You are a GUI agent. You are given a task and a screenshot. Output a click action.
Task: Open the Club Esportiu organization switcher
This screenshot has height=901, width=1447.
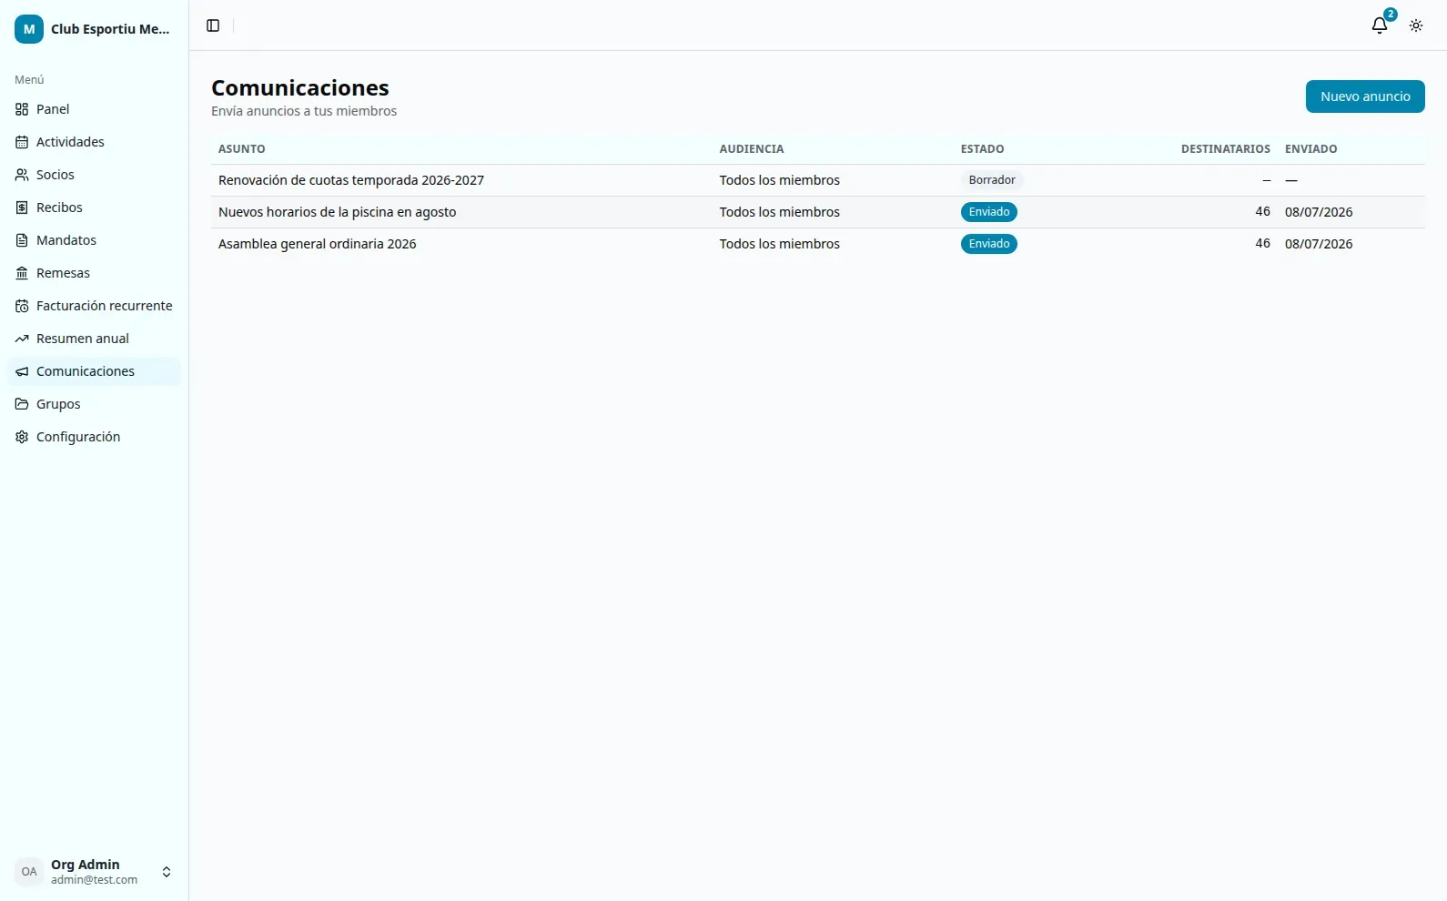95,29
